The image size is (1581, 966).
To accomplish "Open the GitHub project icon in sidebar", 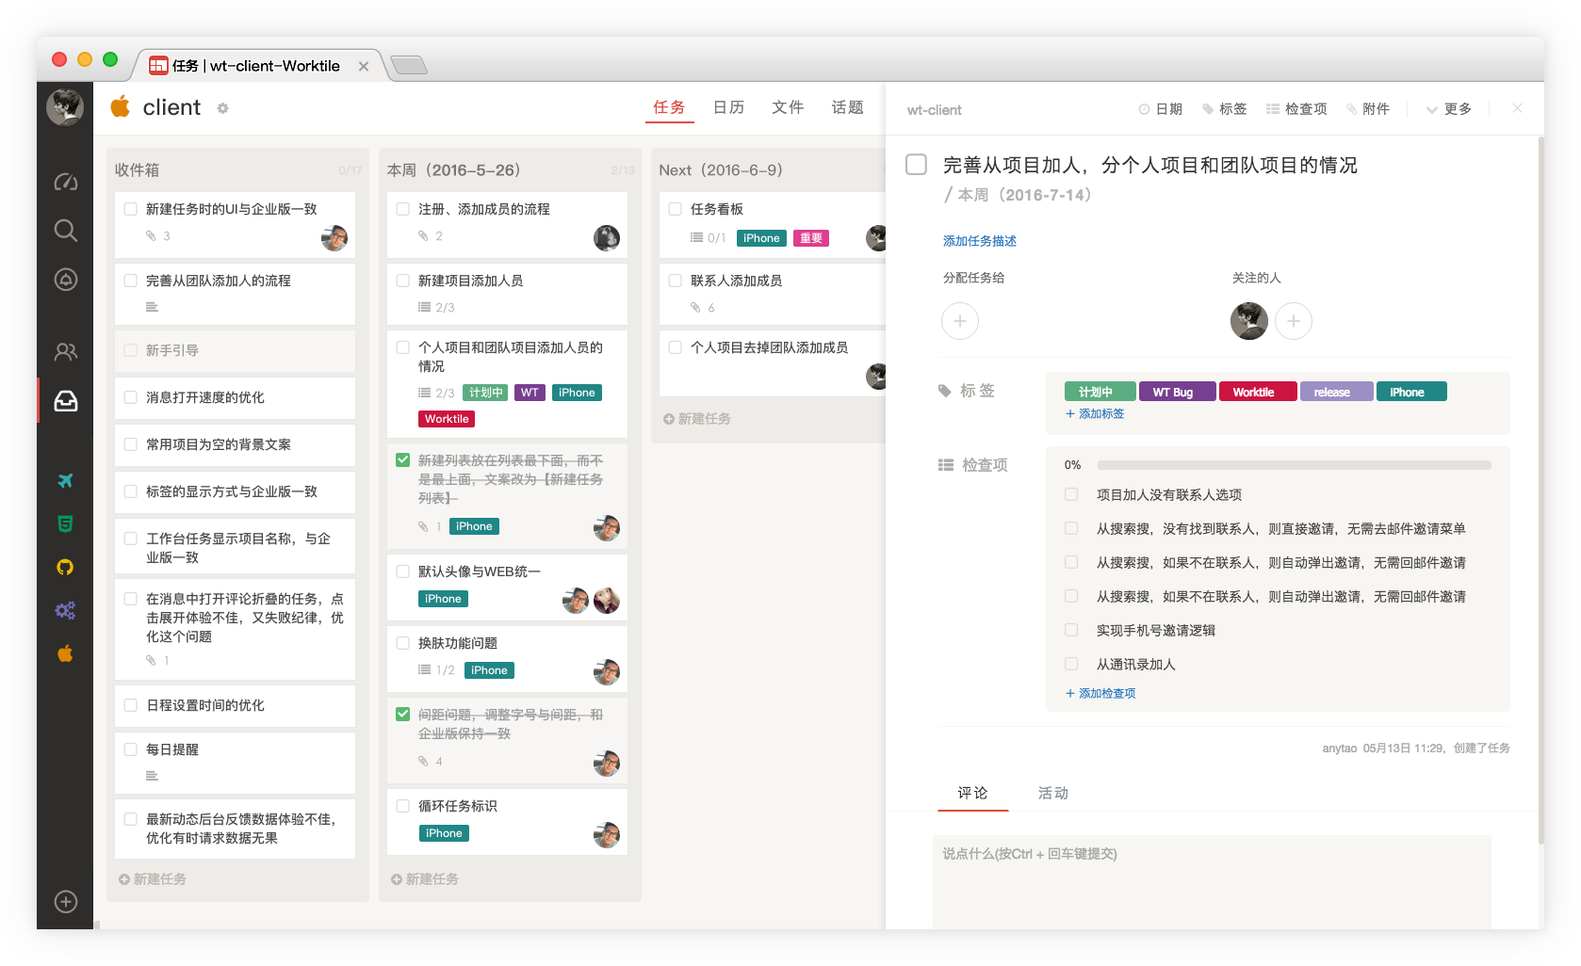I will point(65,567).
